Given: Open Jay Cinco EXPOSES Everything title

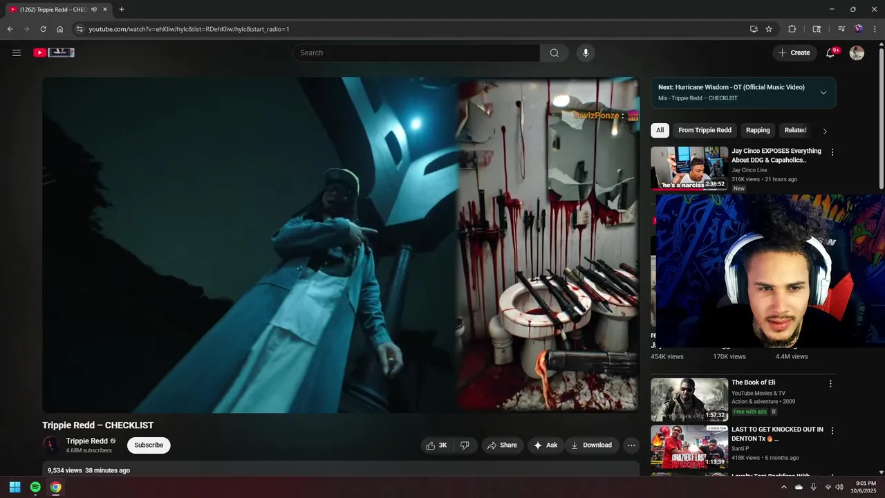Looking at the screenshot, I should click(776, 156).
